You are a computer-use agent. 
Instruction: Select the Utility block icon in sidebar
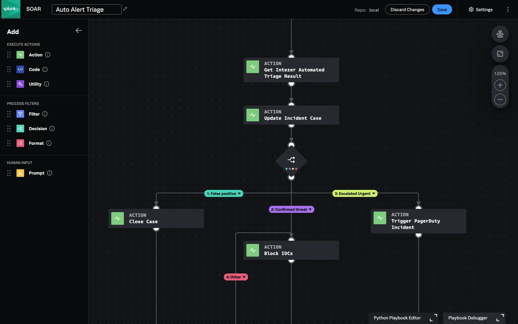coord(20,84)
